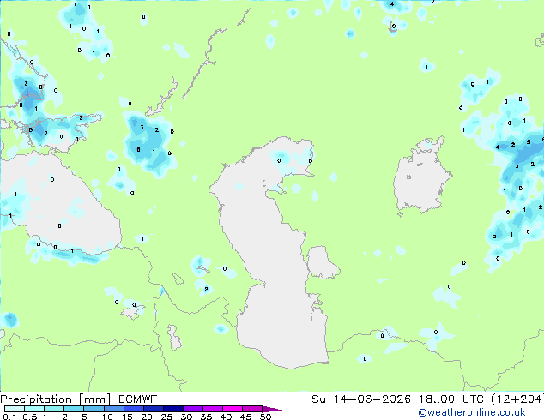Click the Kara-Bogaz-Gol bay east of the Caspian
This screenshot has height=420, width=544.
point(322,262)
